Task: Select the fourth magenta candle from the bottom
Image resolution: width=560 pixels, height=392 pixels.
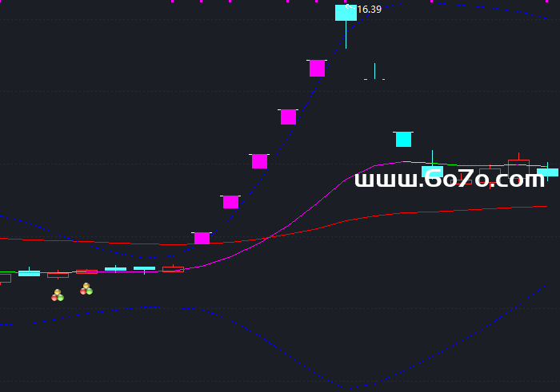Action: (288, 117)
